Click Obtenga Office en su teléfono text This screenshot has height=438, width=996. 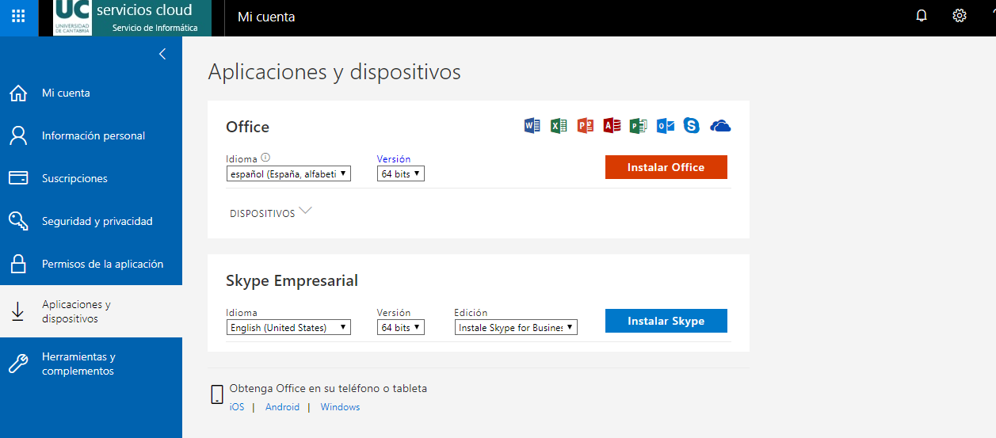tap(328, 388)
